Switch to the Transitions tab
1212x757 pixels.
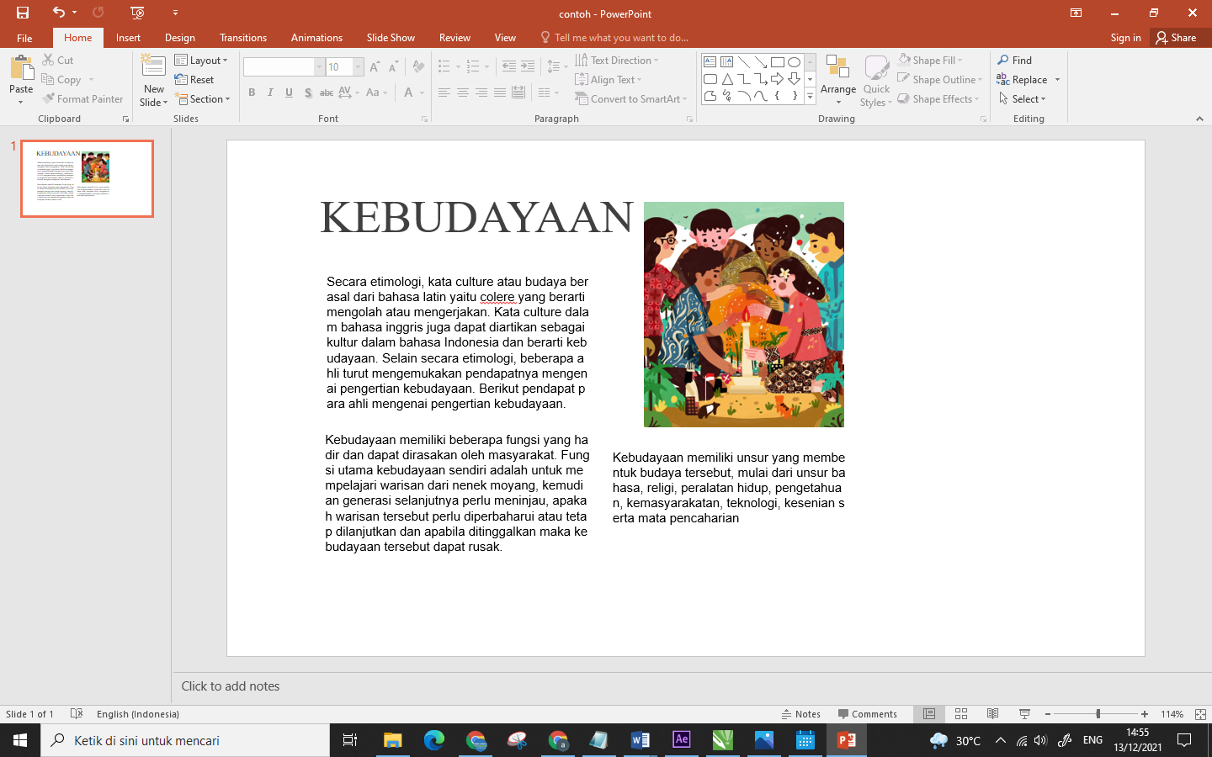click(243, 38)
